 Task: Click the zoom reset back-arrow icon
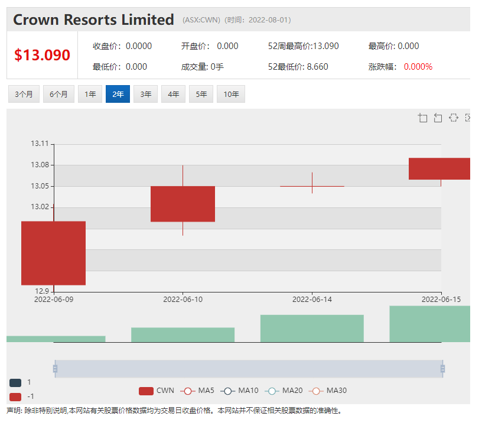(438, 118)
